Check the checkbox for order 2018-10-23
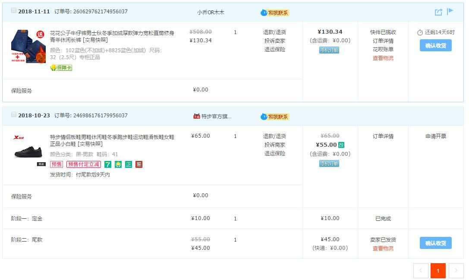 [x=13, y=113]
